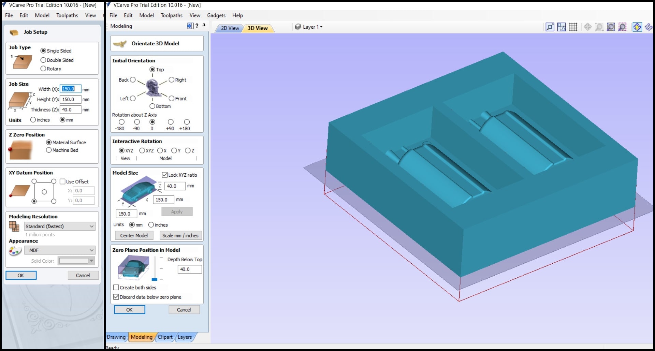Click the Modeling Resolution grid icon
Screen dimensions: 655x351
tap(14, 226)
